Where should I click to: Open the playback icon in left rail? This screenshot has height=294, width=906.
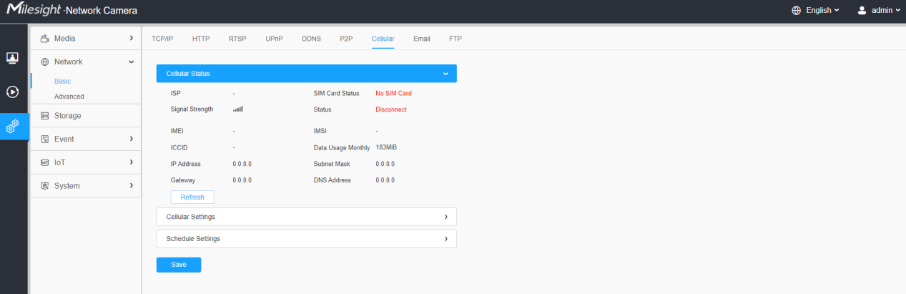click(12, 92)
